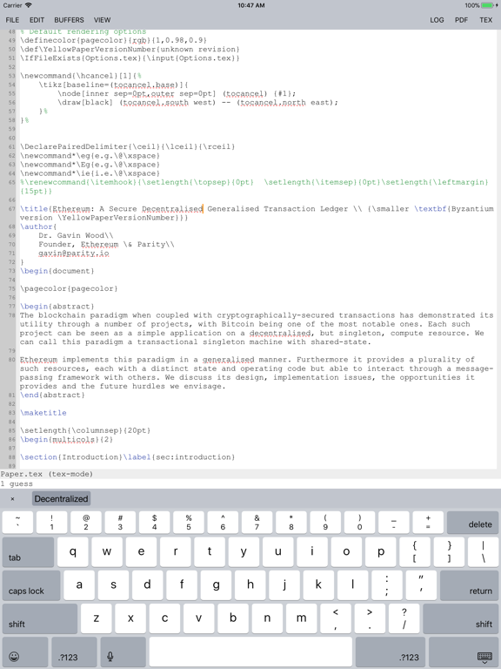The width and height of the screenshot is (501, 669).
Task: Click the \DeclarePairedDelimiter line
Action: [127, 146]
